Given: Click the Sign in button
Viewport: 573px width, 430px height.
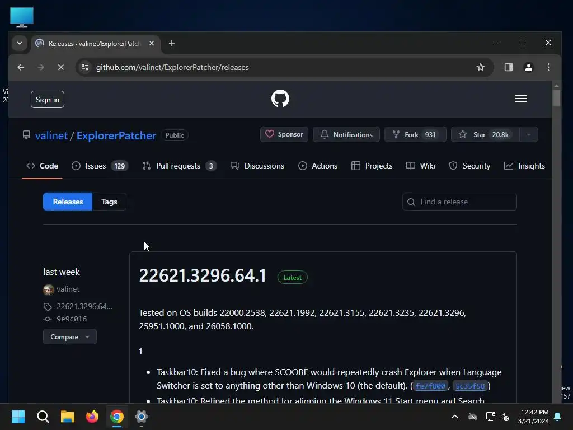Looking at the screenshot, I should click(x=48, y=100).
